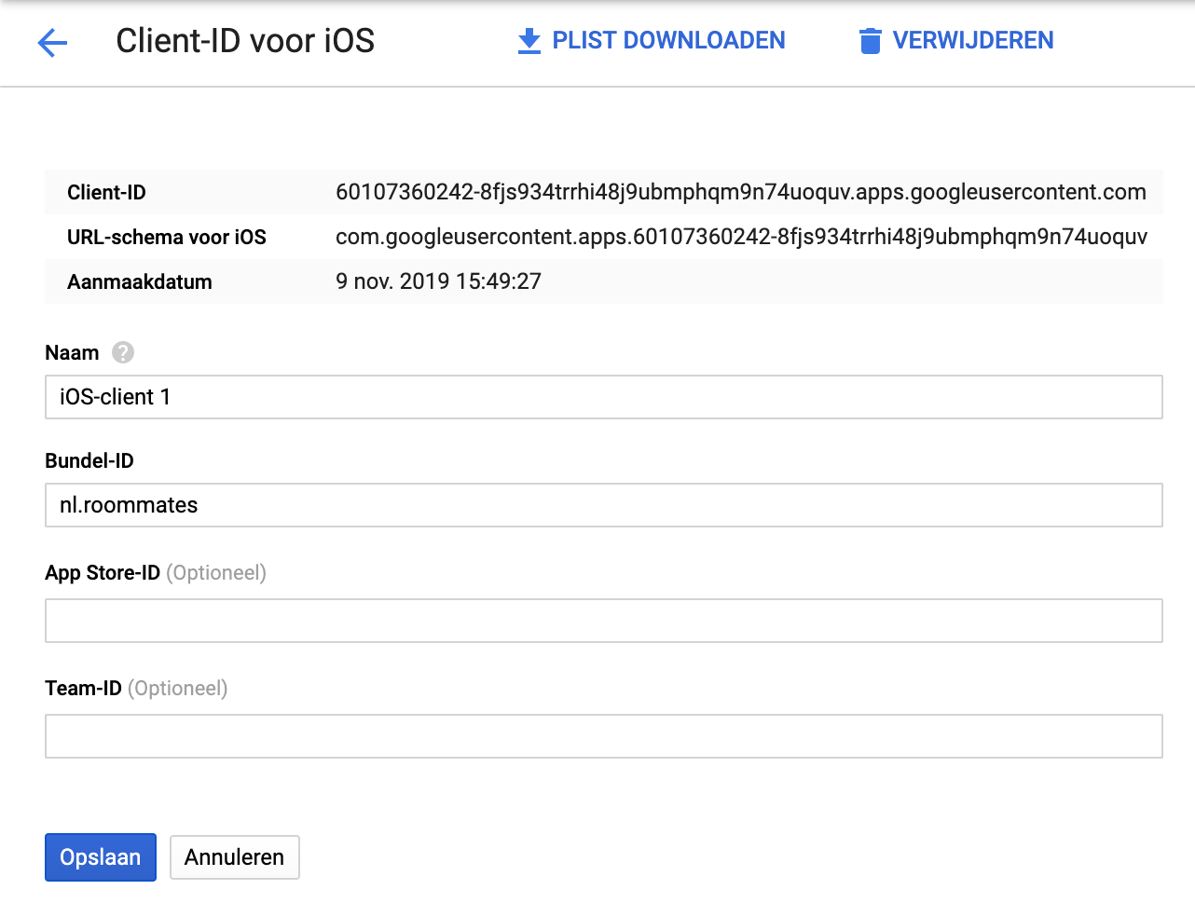
Task: Click the optional Team-ID input box
Action: [603, 735]
